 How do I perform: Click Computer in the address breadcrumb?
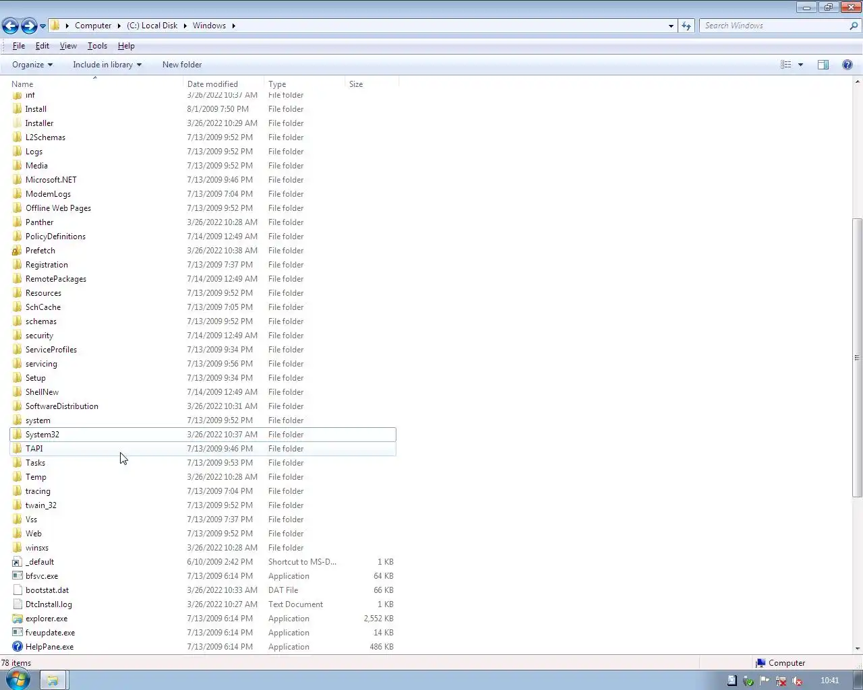click(93, 26)
